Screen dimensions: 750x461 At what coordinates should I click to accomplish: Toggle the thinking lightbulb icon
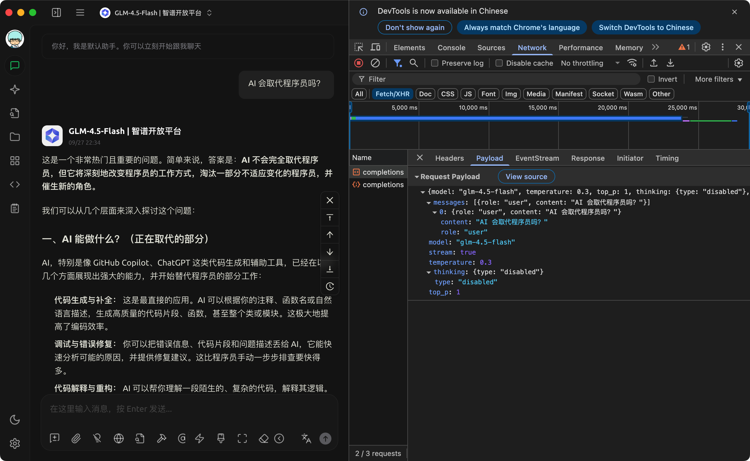(97, 438)
